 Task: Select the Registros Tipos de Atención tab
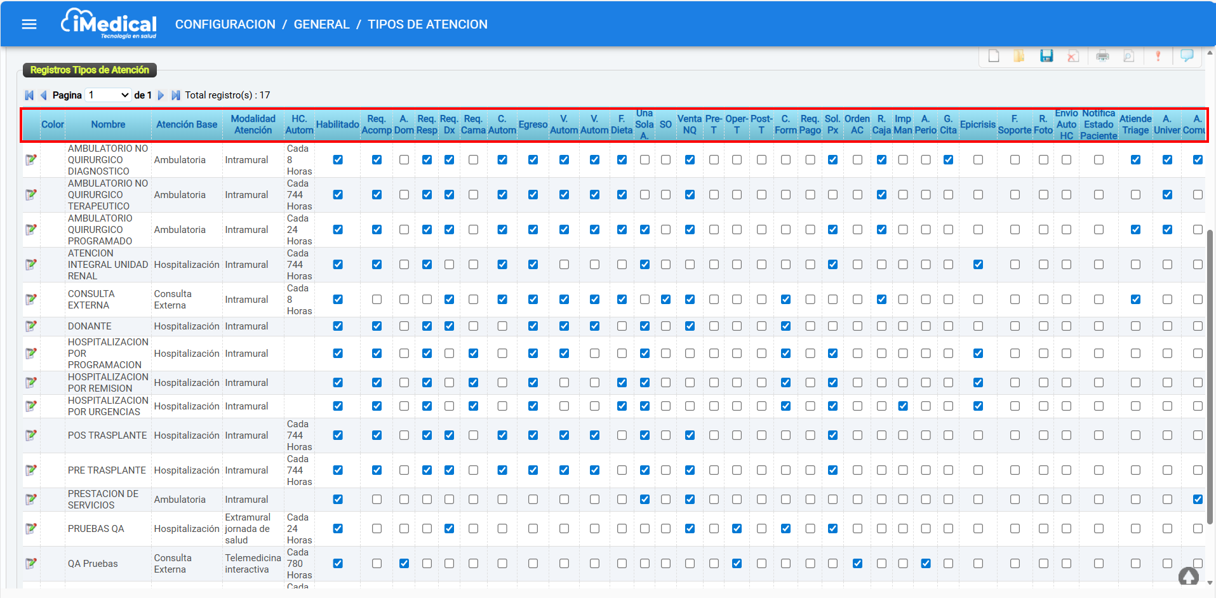pyautogui.click(x=90, y=70)
